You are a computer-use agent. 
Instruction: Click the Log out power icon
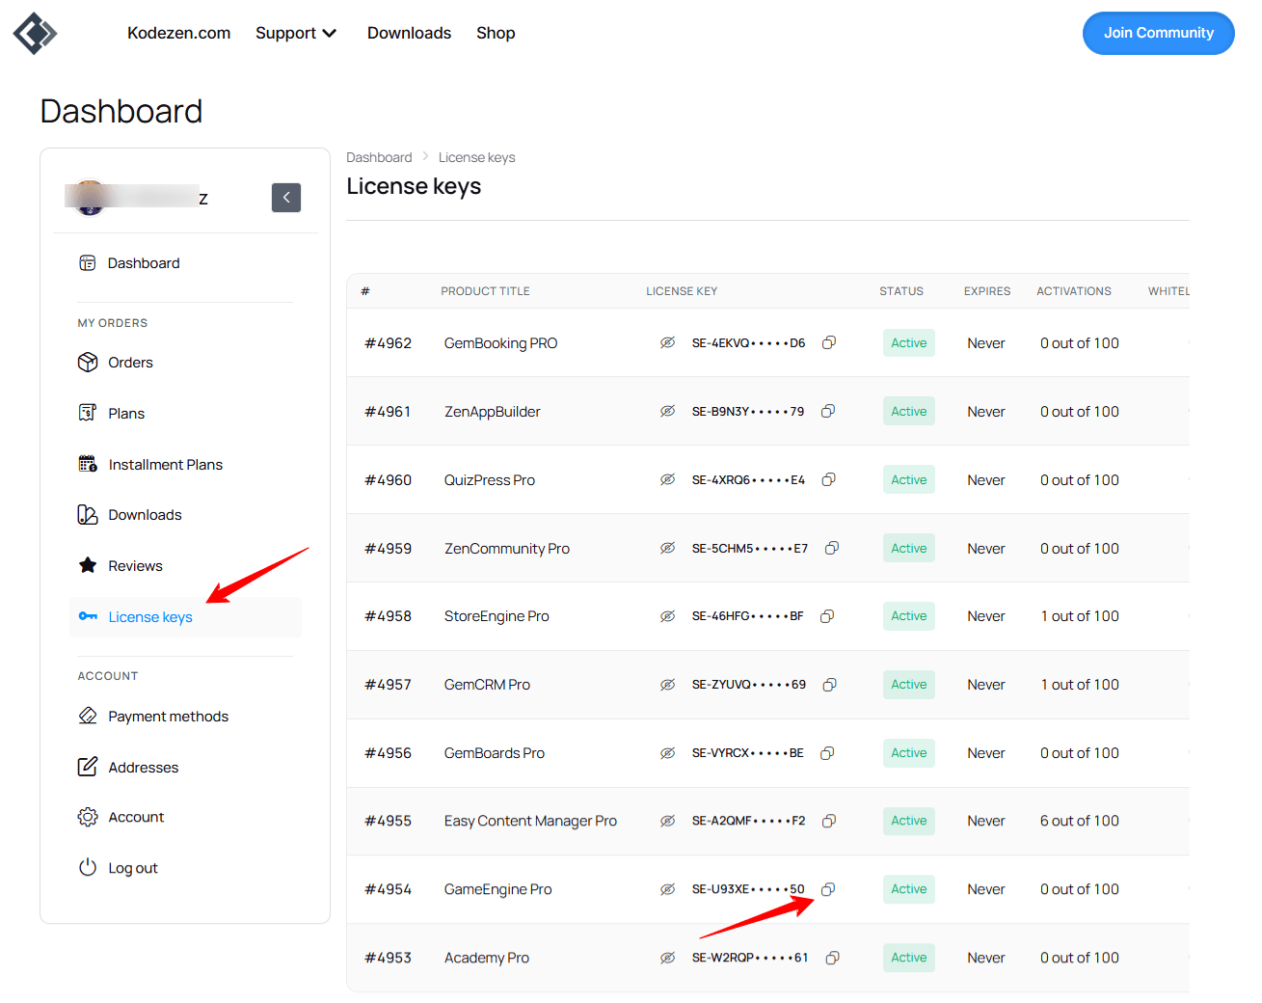(88, 867)
